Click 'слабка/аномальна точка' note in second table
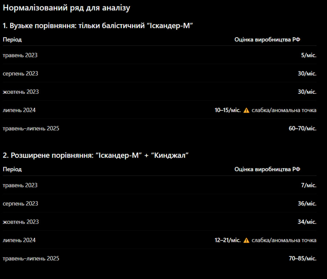 284,240
